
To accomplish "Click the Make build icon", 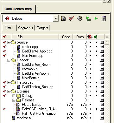I will coord(79,19).
